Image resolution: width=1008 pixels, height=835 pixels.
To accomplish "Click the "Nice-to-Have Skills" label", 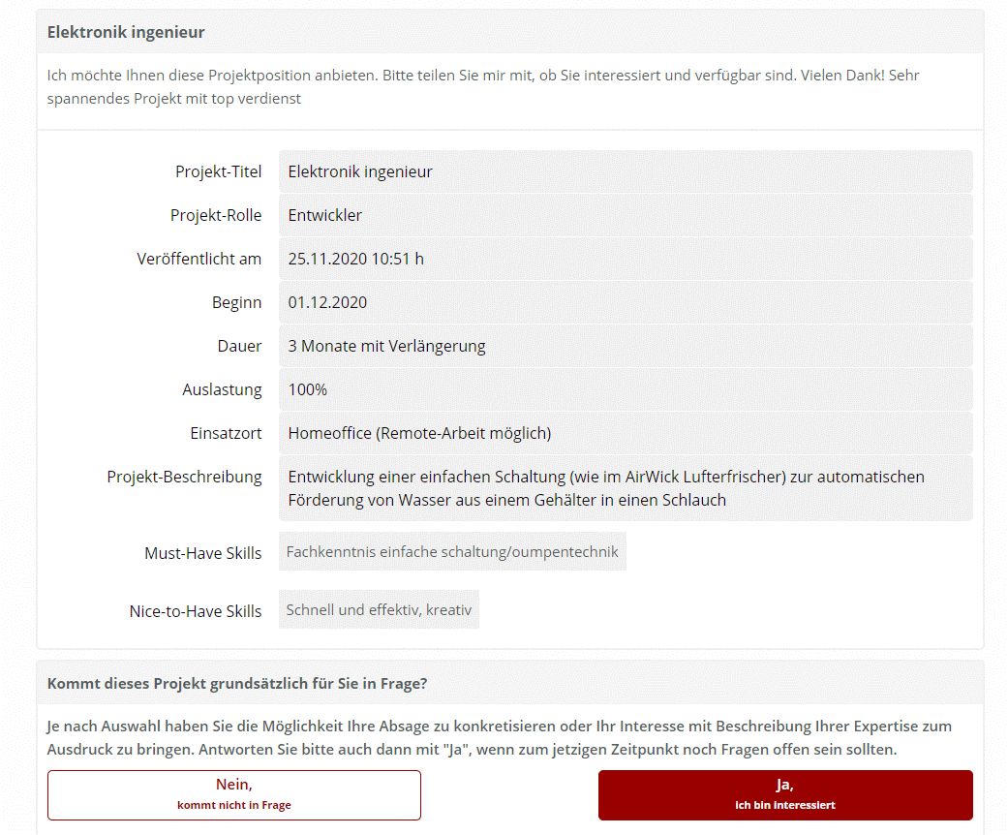I will 195,611.
